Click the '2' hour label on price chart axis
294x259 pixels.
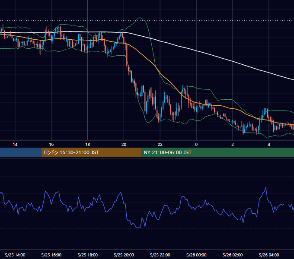click(x=233, y=145)
